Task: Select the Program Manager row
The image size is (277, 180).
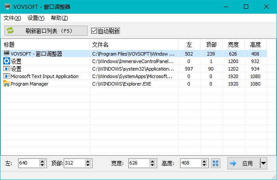Action: (134, 84)
